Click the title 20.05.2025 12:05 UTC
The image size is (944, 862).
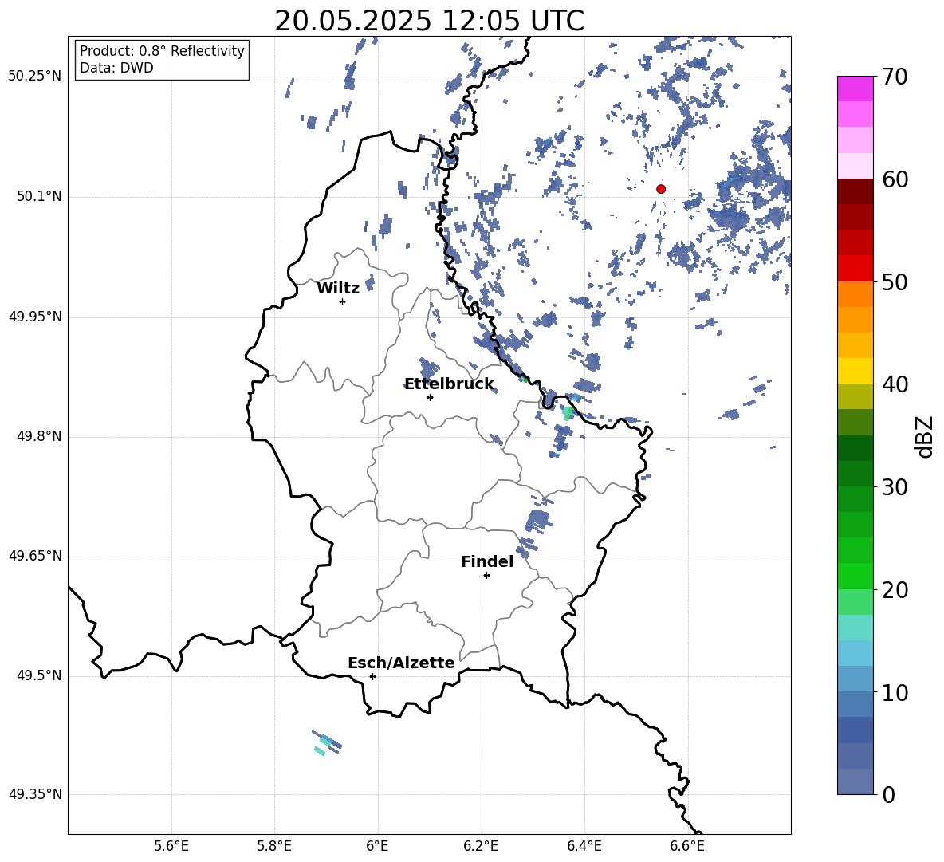pos(429,21)
